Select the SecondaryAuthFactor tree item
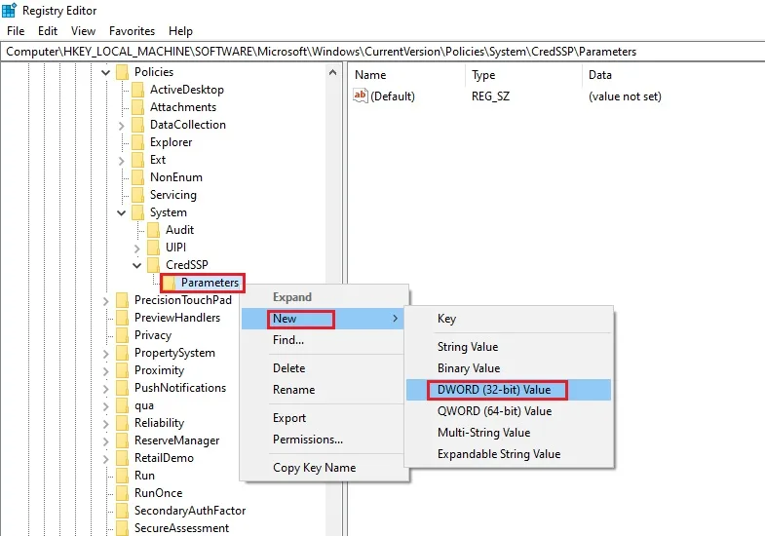Image resolution: width=765 pixels, height=536 pixels. click(x=190, y=511)
